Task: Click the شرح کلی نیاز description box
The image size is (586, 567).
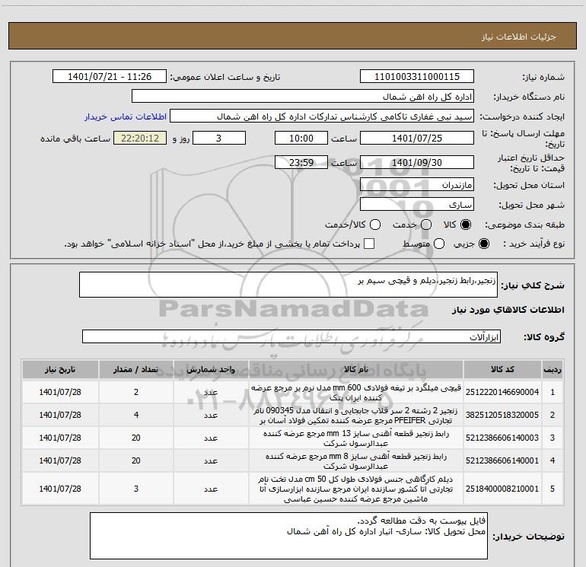Action: (288, 285)
